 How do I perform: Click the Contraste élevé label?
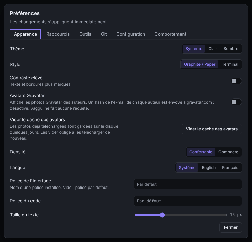[x=26, y=78]
